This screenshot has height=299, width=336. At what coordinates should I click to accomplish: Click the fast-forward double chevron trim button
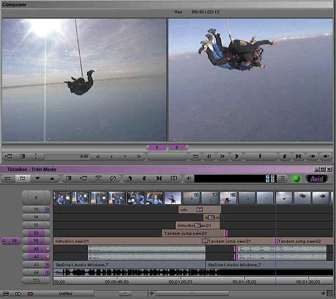click(139, 157)
